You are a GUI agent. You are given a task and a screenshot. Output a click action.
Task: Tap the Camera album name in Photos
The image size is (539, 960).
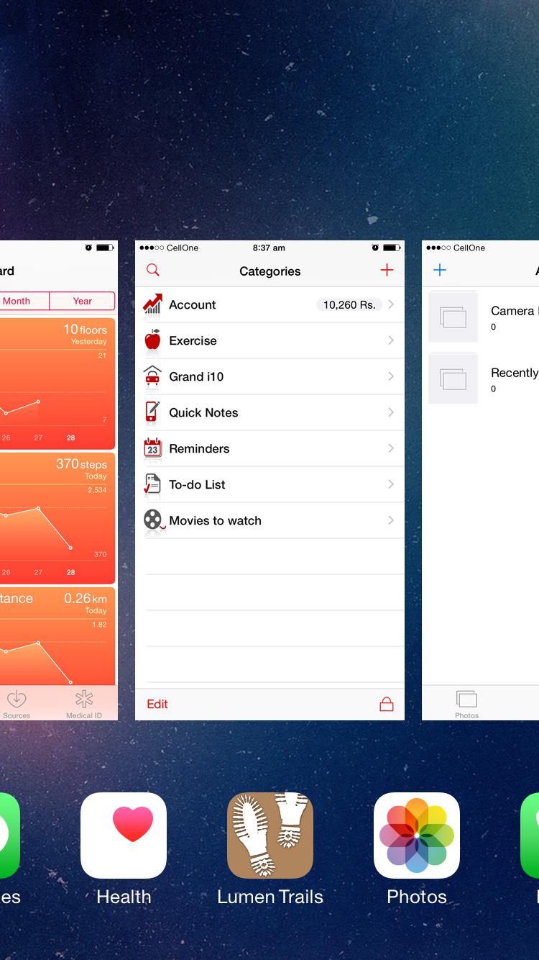pyautogui.click(x=515, y=311)
